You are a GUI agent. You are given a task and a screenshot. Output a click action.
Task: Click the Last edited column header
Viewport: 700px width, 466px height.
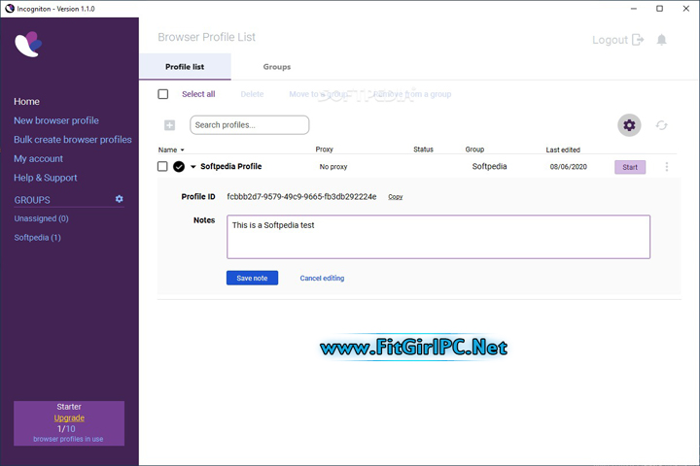coord(563,150)
